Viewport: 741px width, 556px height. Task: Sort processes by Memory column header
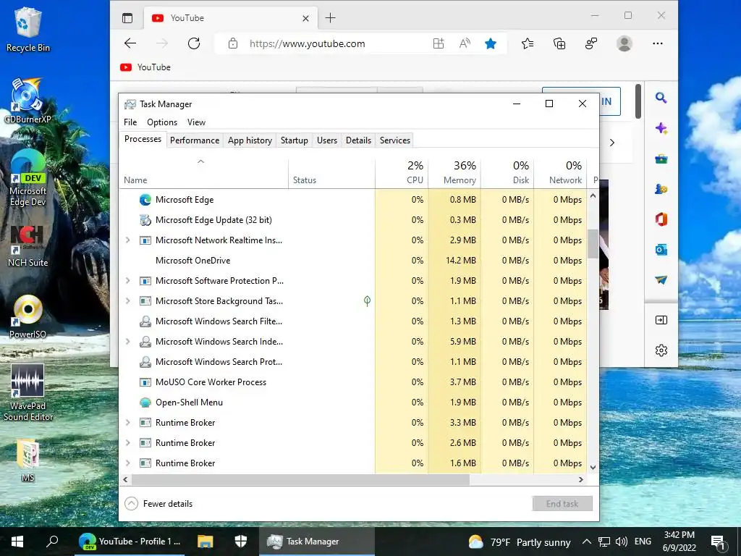[454, 172]
